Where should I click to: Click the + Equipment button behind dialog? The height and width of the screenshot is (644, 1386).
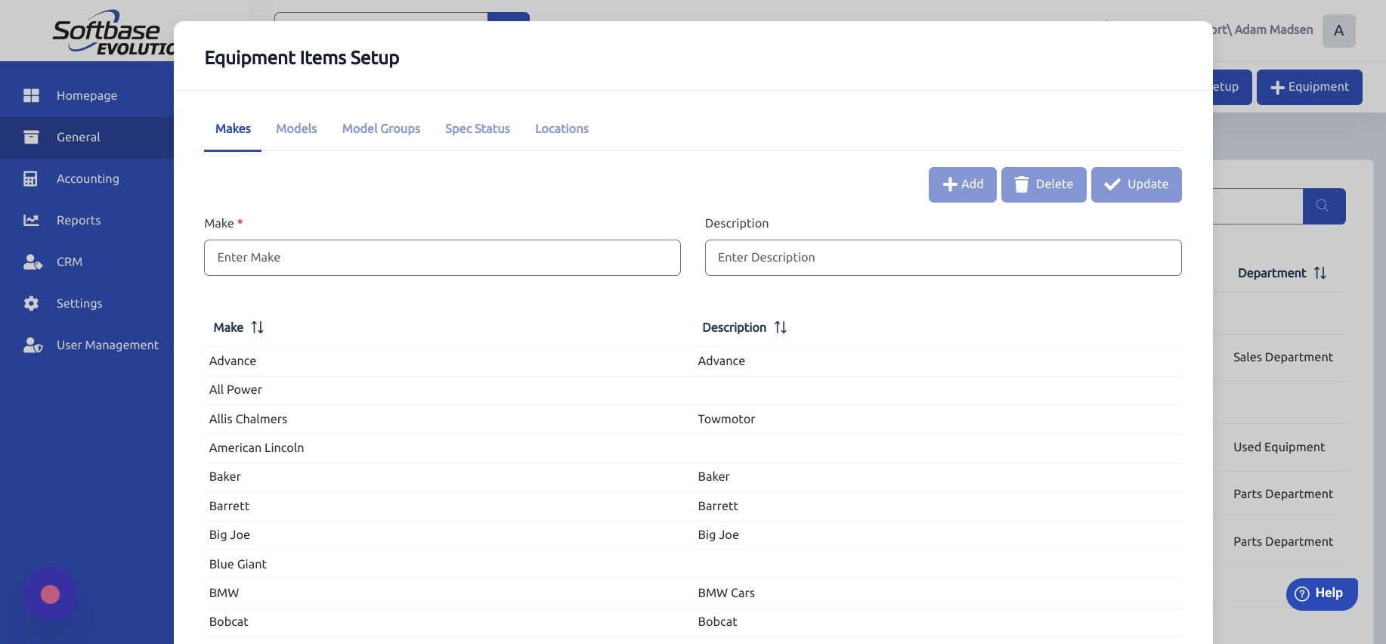pyautogui.click(x=1309, y=87)
